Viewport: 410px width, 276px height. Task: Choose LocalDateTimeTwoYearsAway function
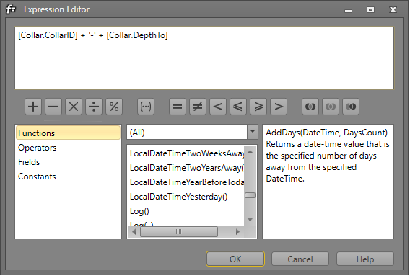pyautogui.click(x=187, y=168)
